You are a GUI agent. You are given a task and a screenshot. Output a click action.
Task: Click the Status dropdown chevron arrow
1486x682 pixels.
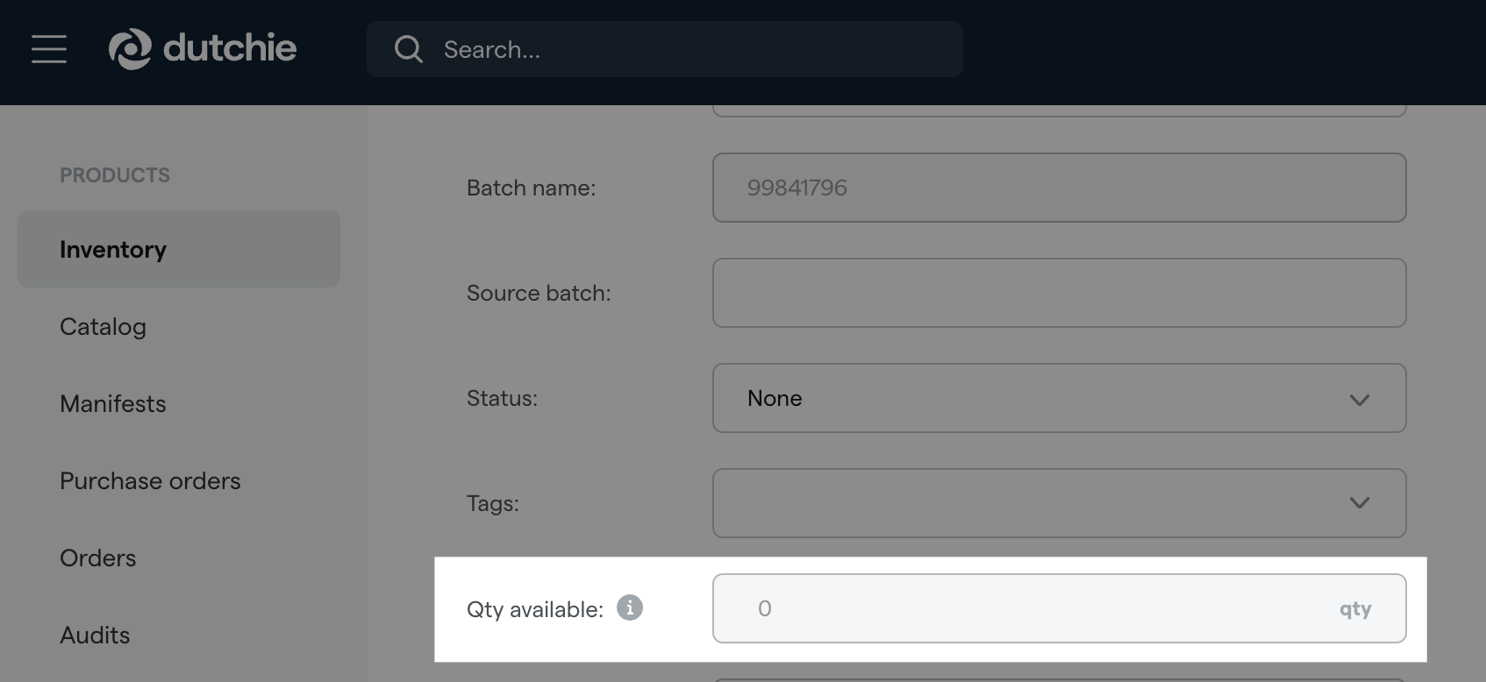point(1359,399)
